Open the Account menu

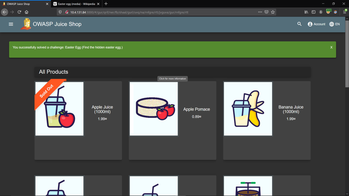(316, 24)
